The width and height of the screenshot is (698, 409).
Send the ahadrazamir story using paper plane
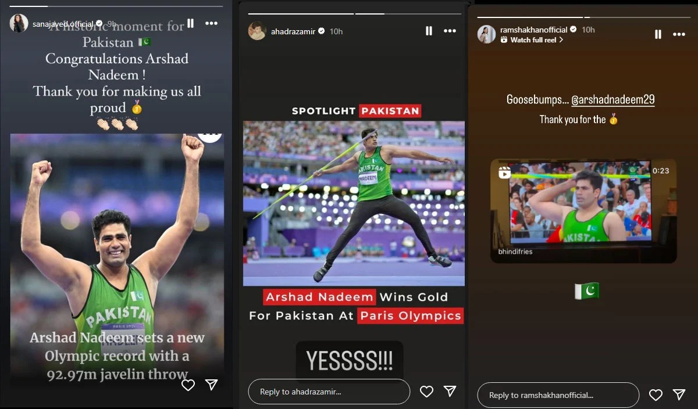(x=450, y=392)
